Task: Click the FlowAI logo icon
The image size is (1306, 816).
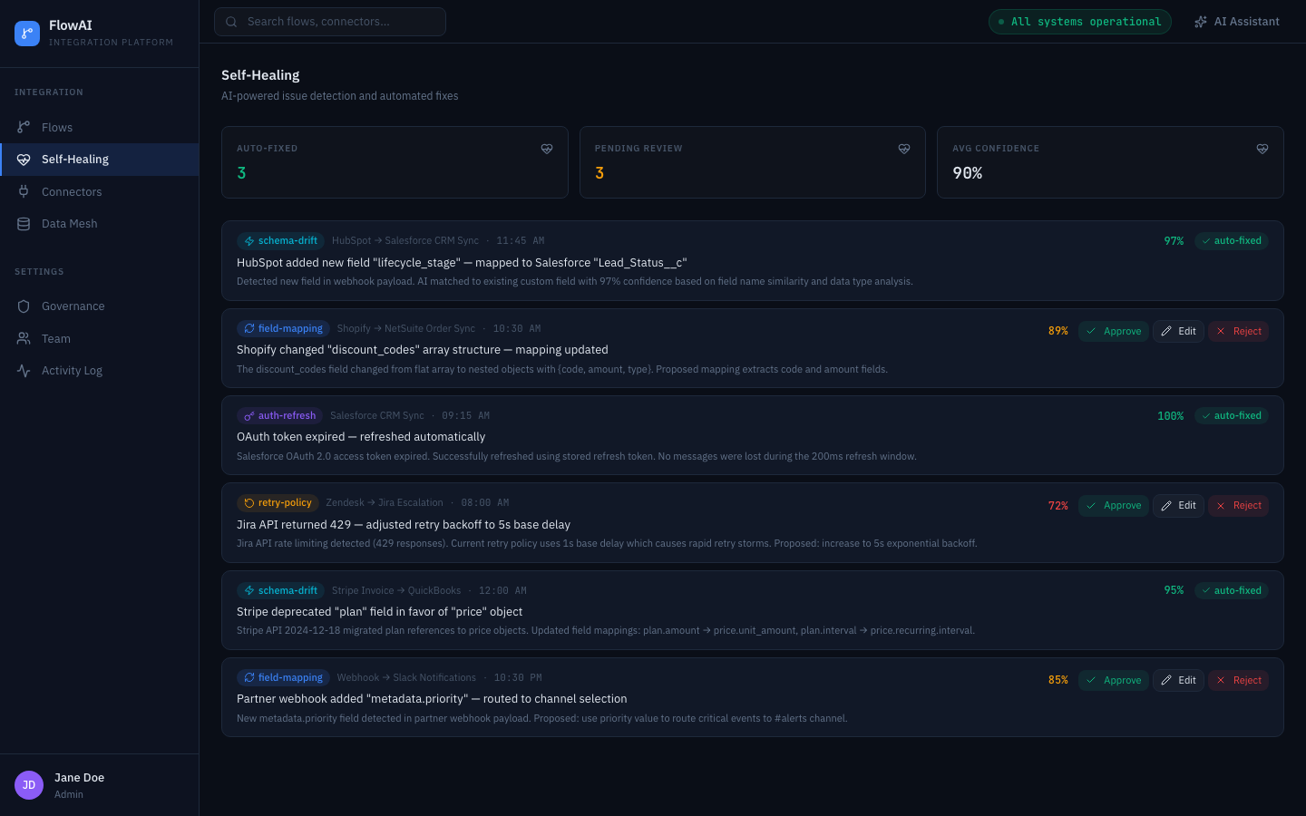Action: coord(27,33)
